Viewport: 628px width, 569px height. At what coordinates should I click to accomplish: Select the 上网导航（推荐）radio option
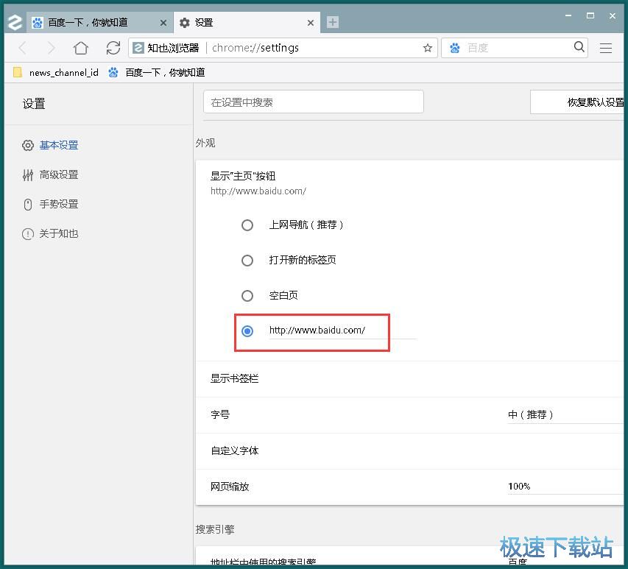point(247,225)
